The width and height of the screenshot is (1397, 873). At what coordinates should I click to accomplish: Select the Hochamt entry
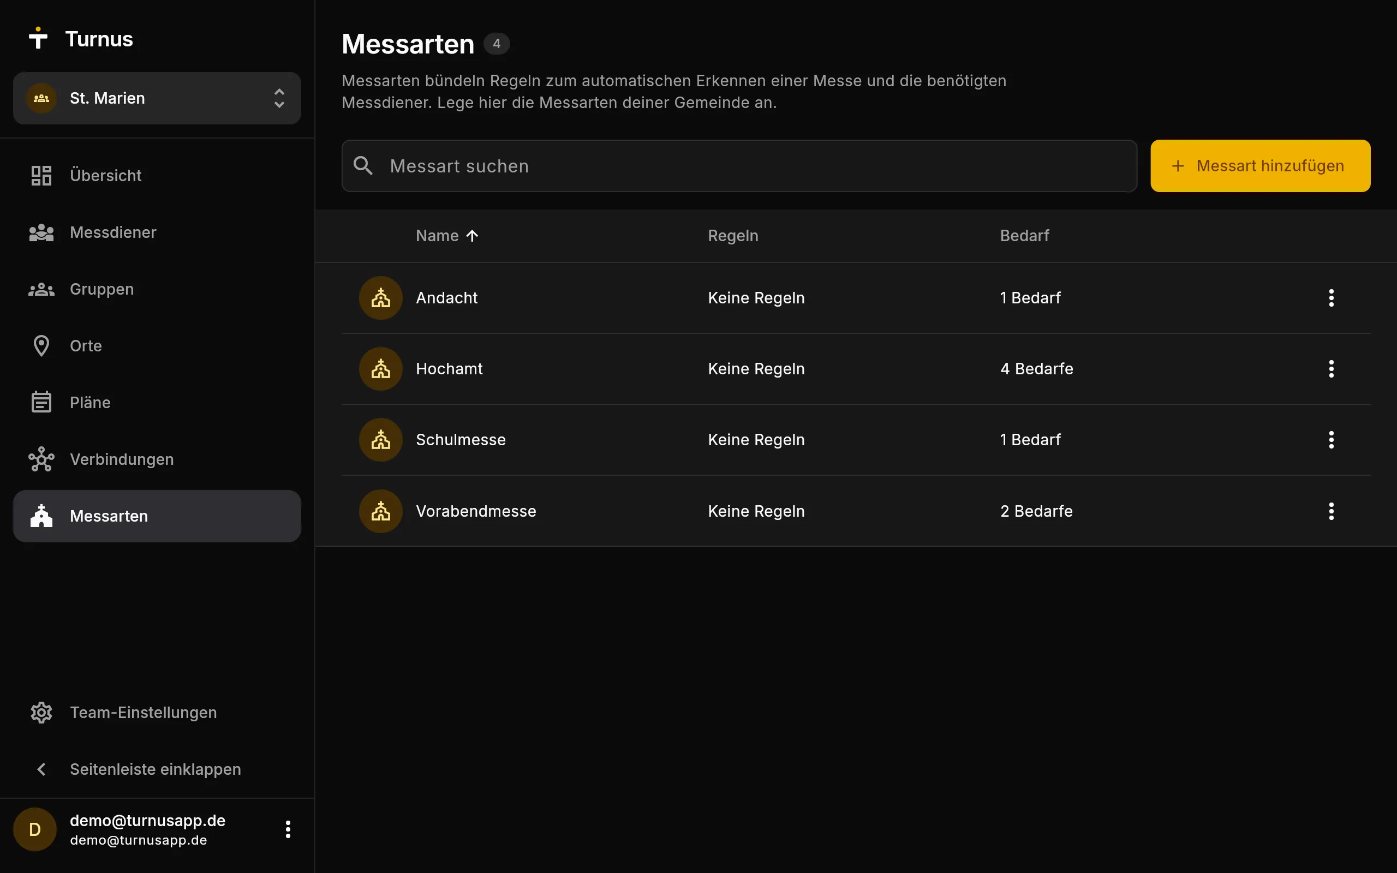pos(856,369)
